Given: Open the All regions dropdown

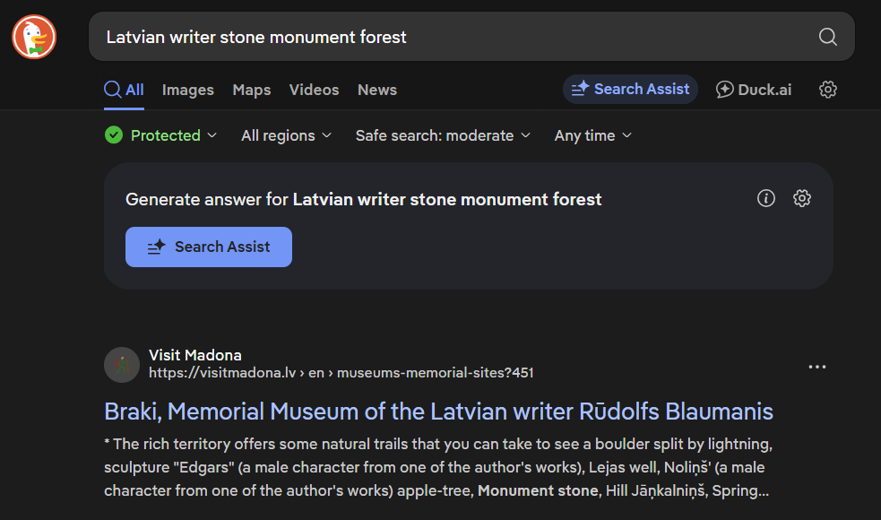Looking at the screenshot, I should pyautogui.click(x=287, y=135).
